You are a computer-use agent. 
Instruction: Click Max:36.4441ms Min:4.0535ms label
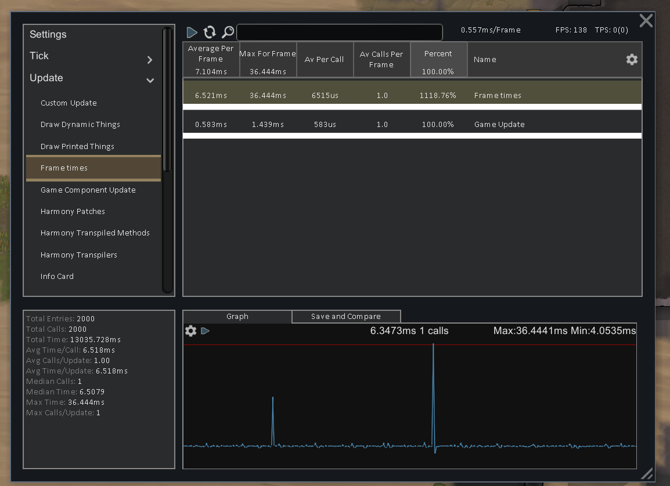coord(564,331)
